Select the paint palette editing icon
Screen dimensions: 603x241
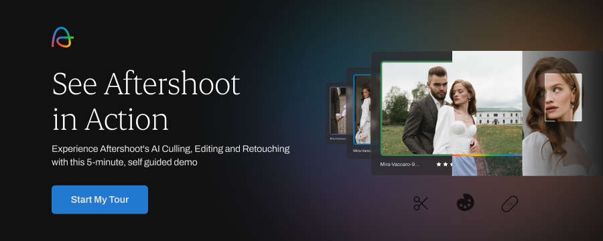point(466,203)
